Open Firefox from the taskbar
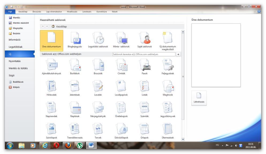This screenshot has width=266, height=154. point(68,145)
